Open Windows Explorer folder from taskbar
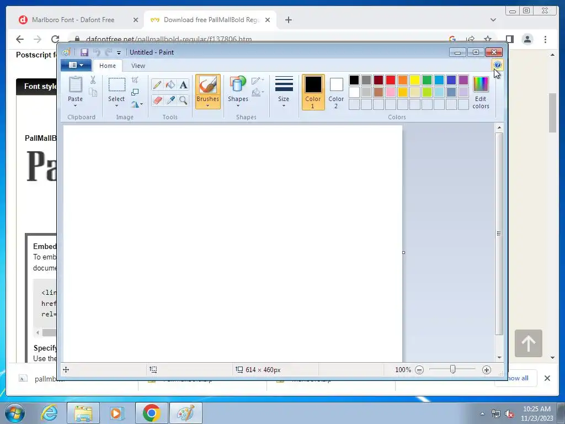The width and height of the screenshot is (565, 424). coord(83,413)
